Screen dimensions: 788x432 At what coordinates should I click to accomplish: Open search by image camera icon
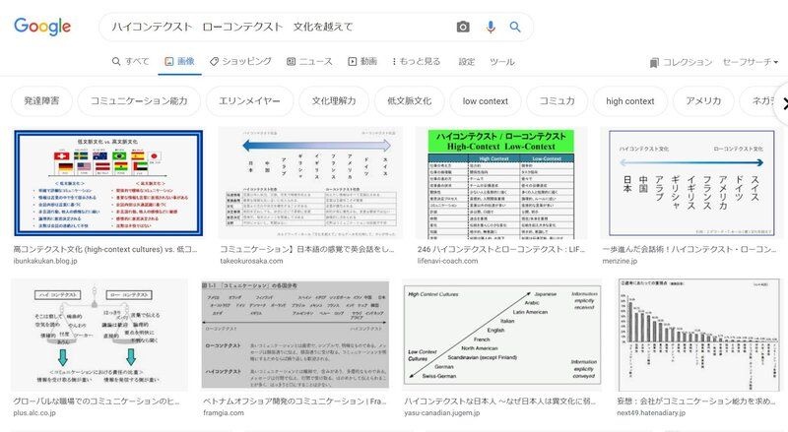point(463,27)
